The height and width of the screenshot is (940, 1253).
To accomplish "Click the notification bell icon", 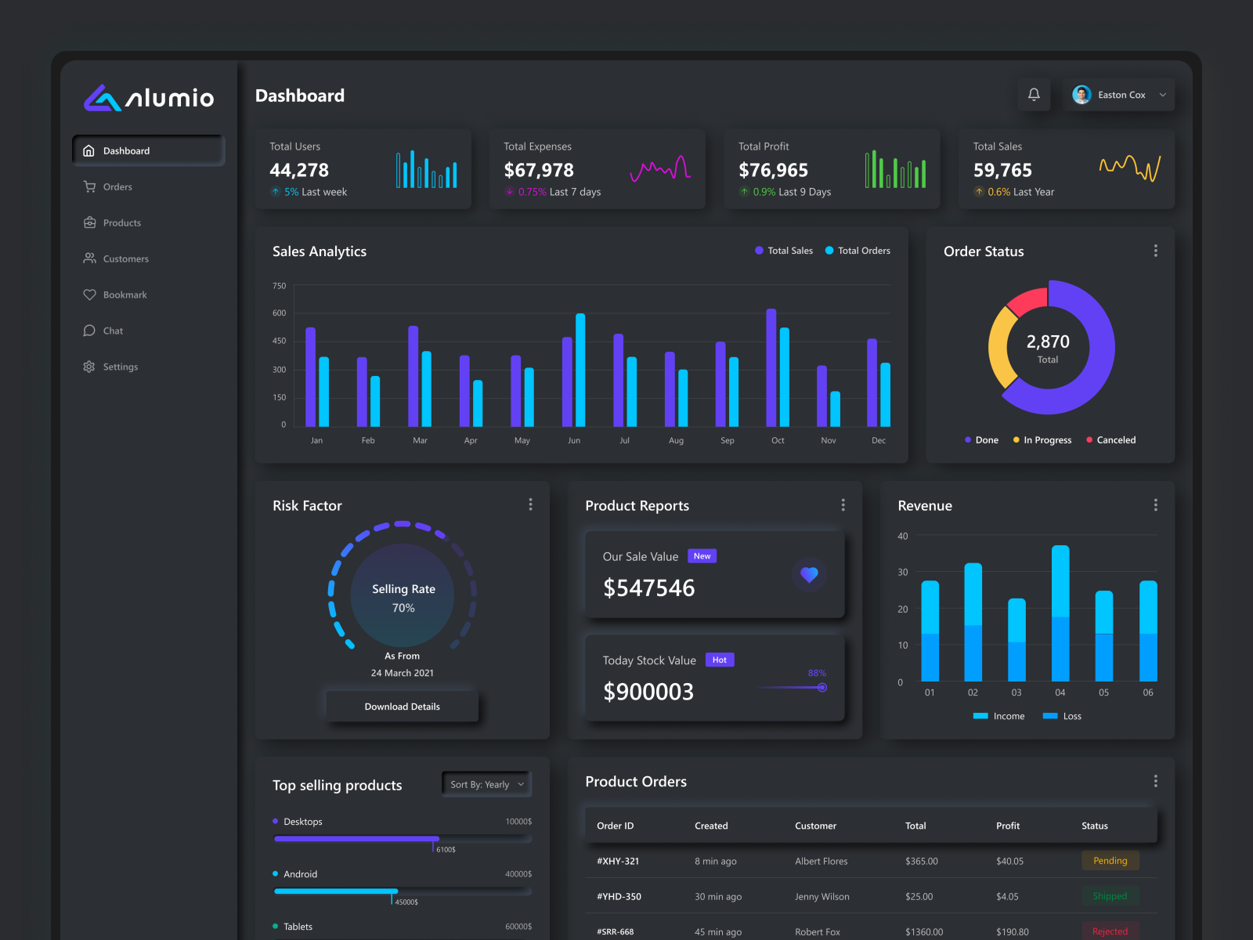I will coord(1034,94).
